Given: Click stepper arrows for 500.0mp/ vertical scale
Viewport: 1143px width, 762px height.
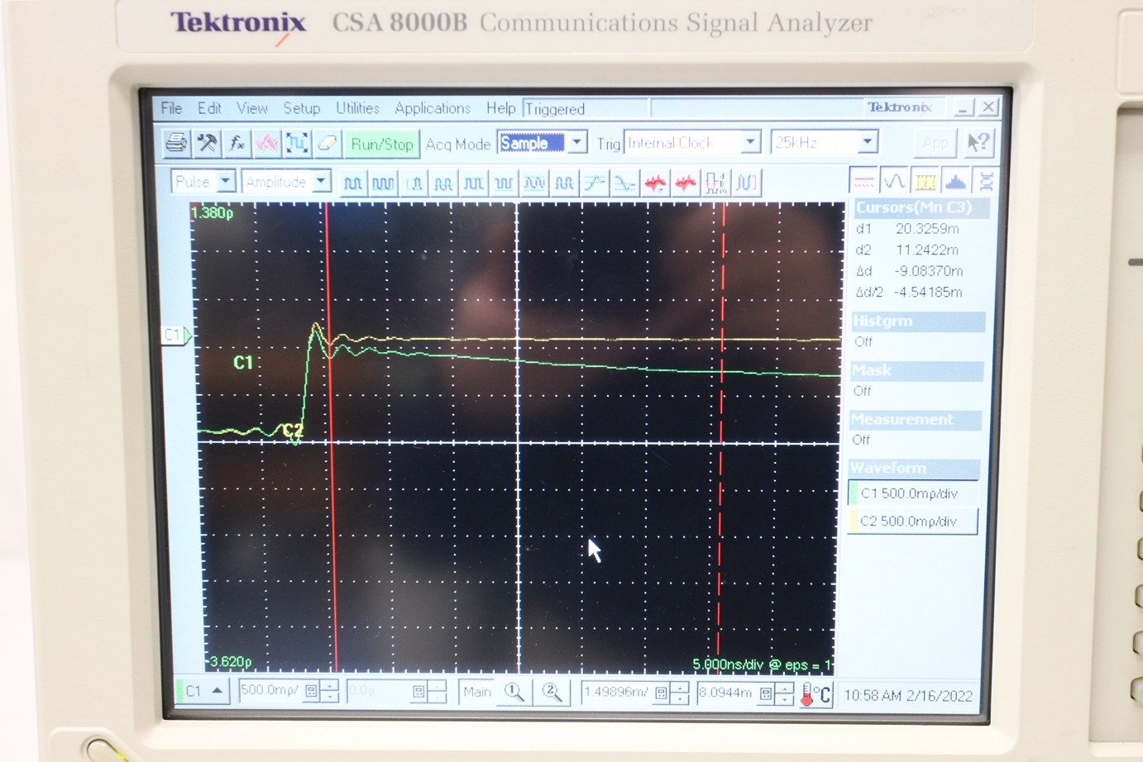Looking at the screenshot, I should pyautogui.click(x=328, y=691).
